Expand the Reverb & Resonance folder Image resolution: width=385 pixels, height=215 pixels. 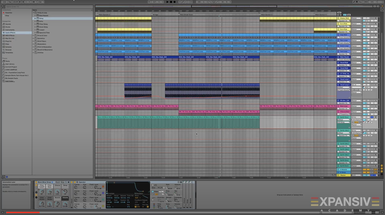click(34, 50)
